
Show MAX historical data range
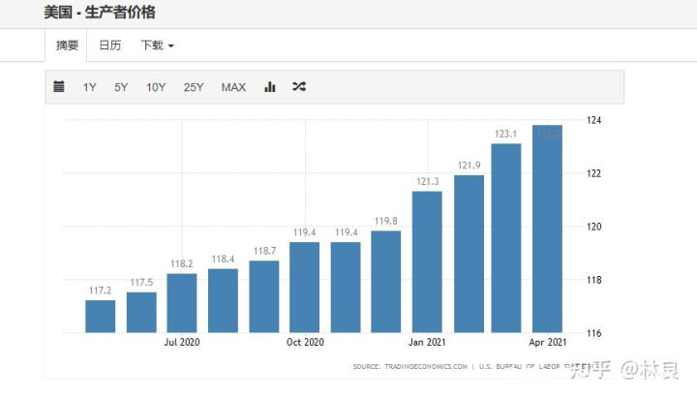[233, 87]
